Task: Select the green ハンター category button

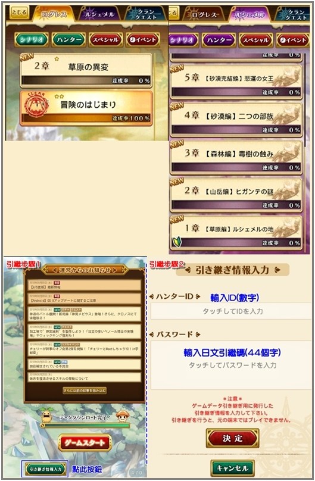Action: point(68,40)
